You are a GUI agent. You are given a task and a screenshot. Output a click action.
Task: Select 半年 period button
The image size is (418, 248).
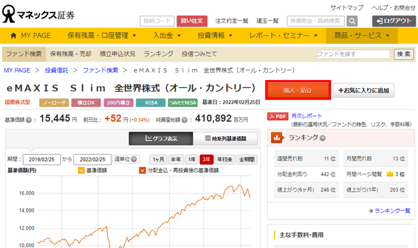tap(176, 160)
